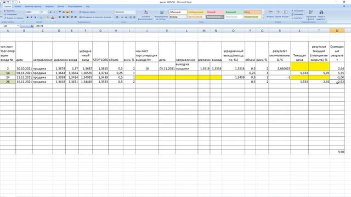Decrease the cell indent

(72, 17)
